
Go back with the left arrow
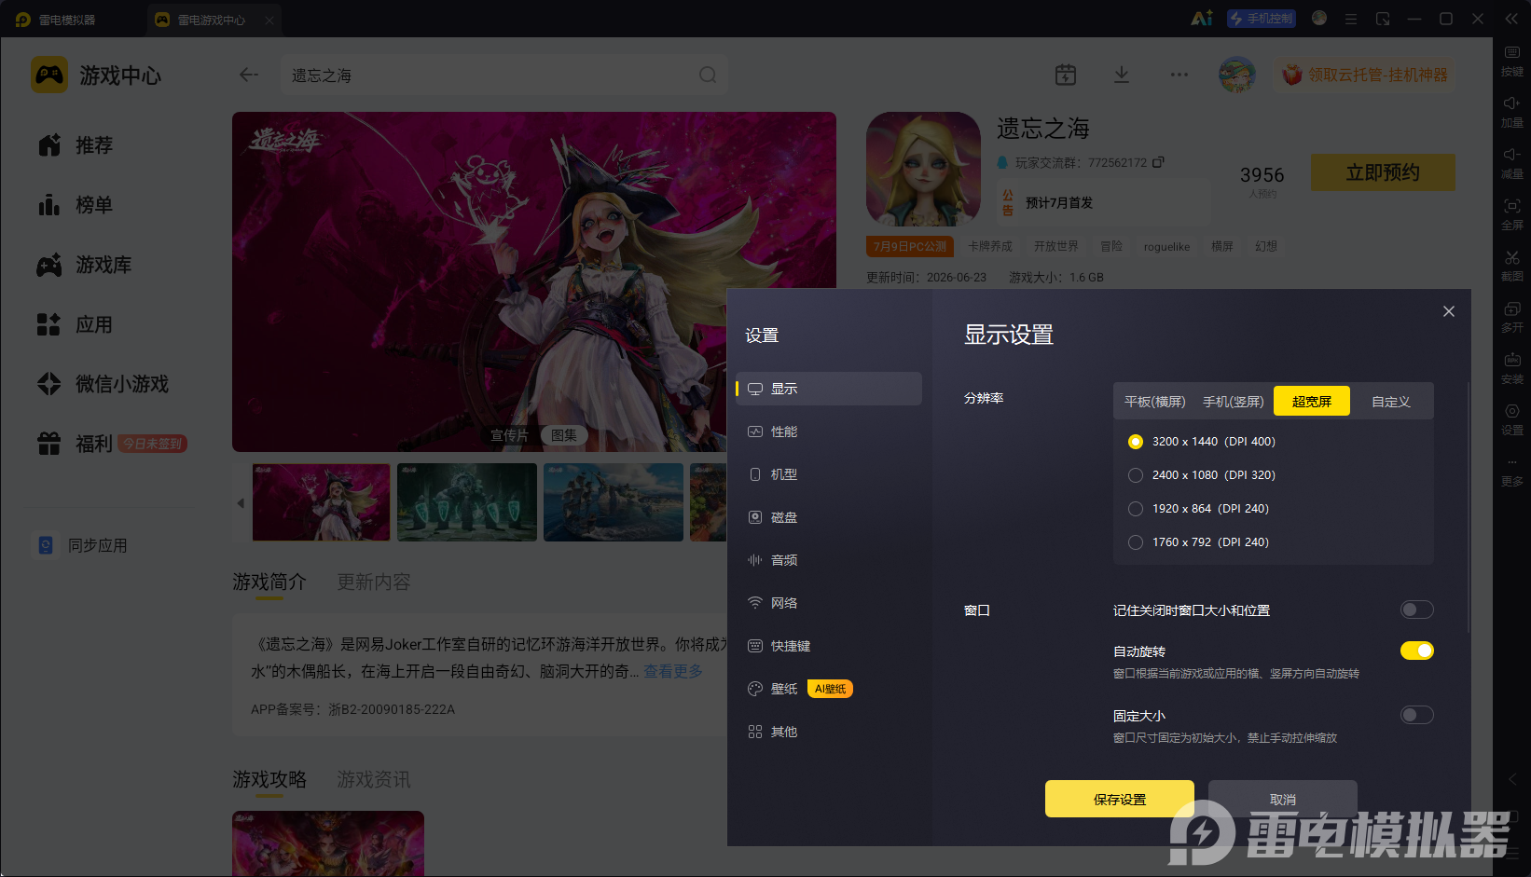tap(249, 75)
